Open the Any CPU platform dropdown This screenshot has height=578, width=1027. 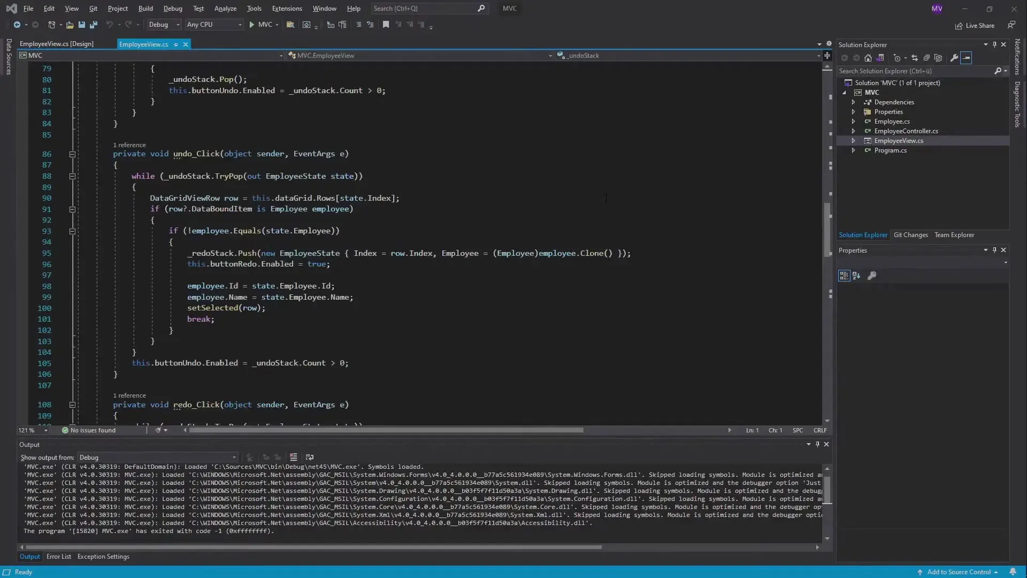(214, 25)
